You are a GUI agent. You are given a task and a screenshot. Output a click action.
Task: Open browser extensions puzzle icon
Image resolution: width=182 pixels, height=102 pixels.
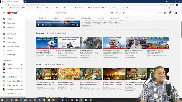[x=174, y=5]
